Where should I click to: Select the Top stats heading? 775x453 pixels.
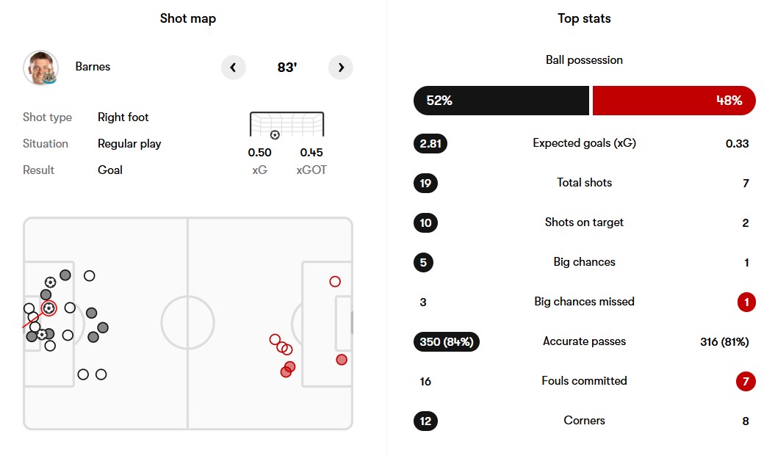coord(584,18)
